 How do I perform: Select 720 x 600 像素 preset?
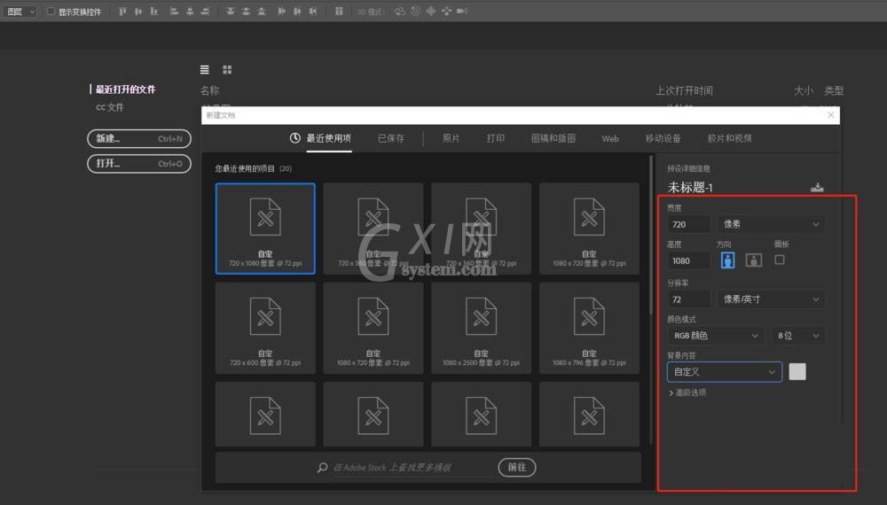[265, 328]
